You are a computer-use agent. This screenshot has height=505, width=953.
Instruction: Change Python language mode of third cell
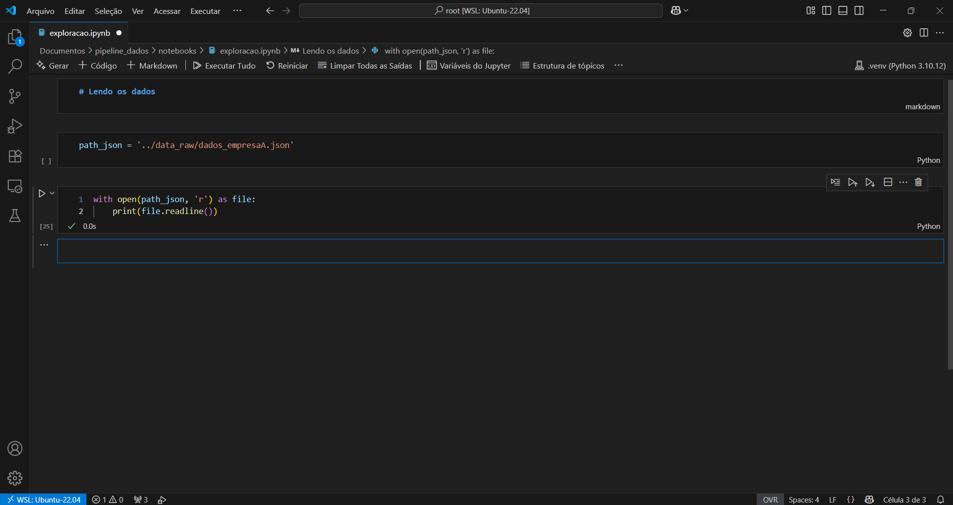(928, 226)
